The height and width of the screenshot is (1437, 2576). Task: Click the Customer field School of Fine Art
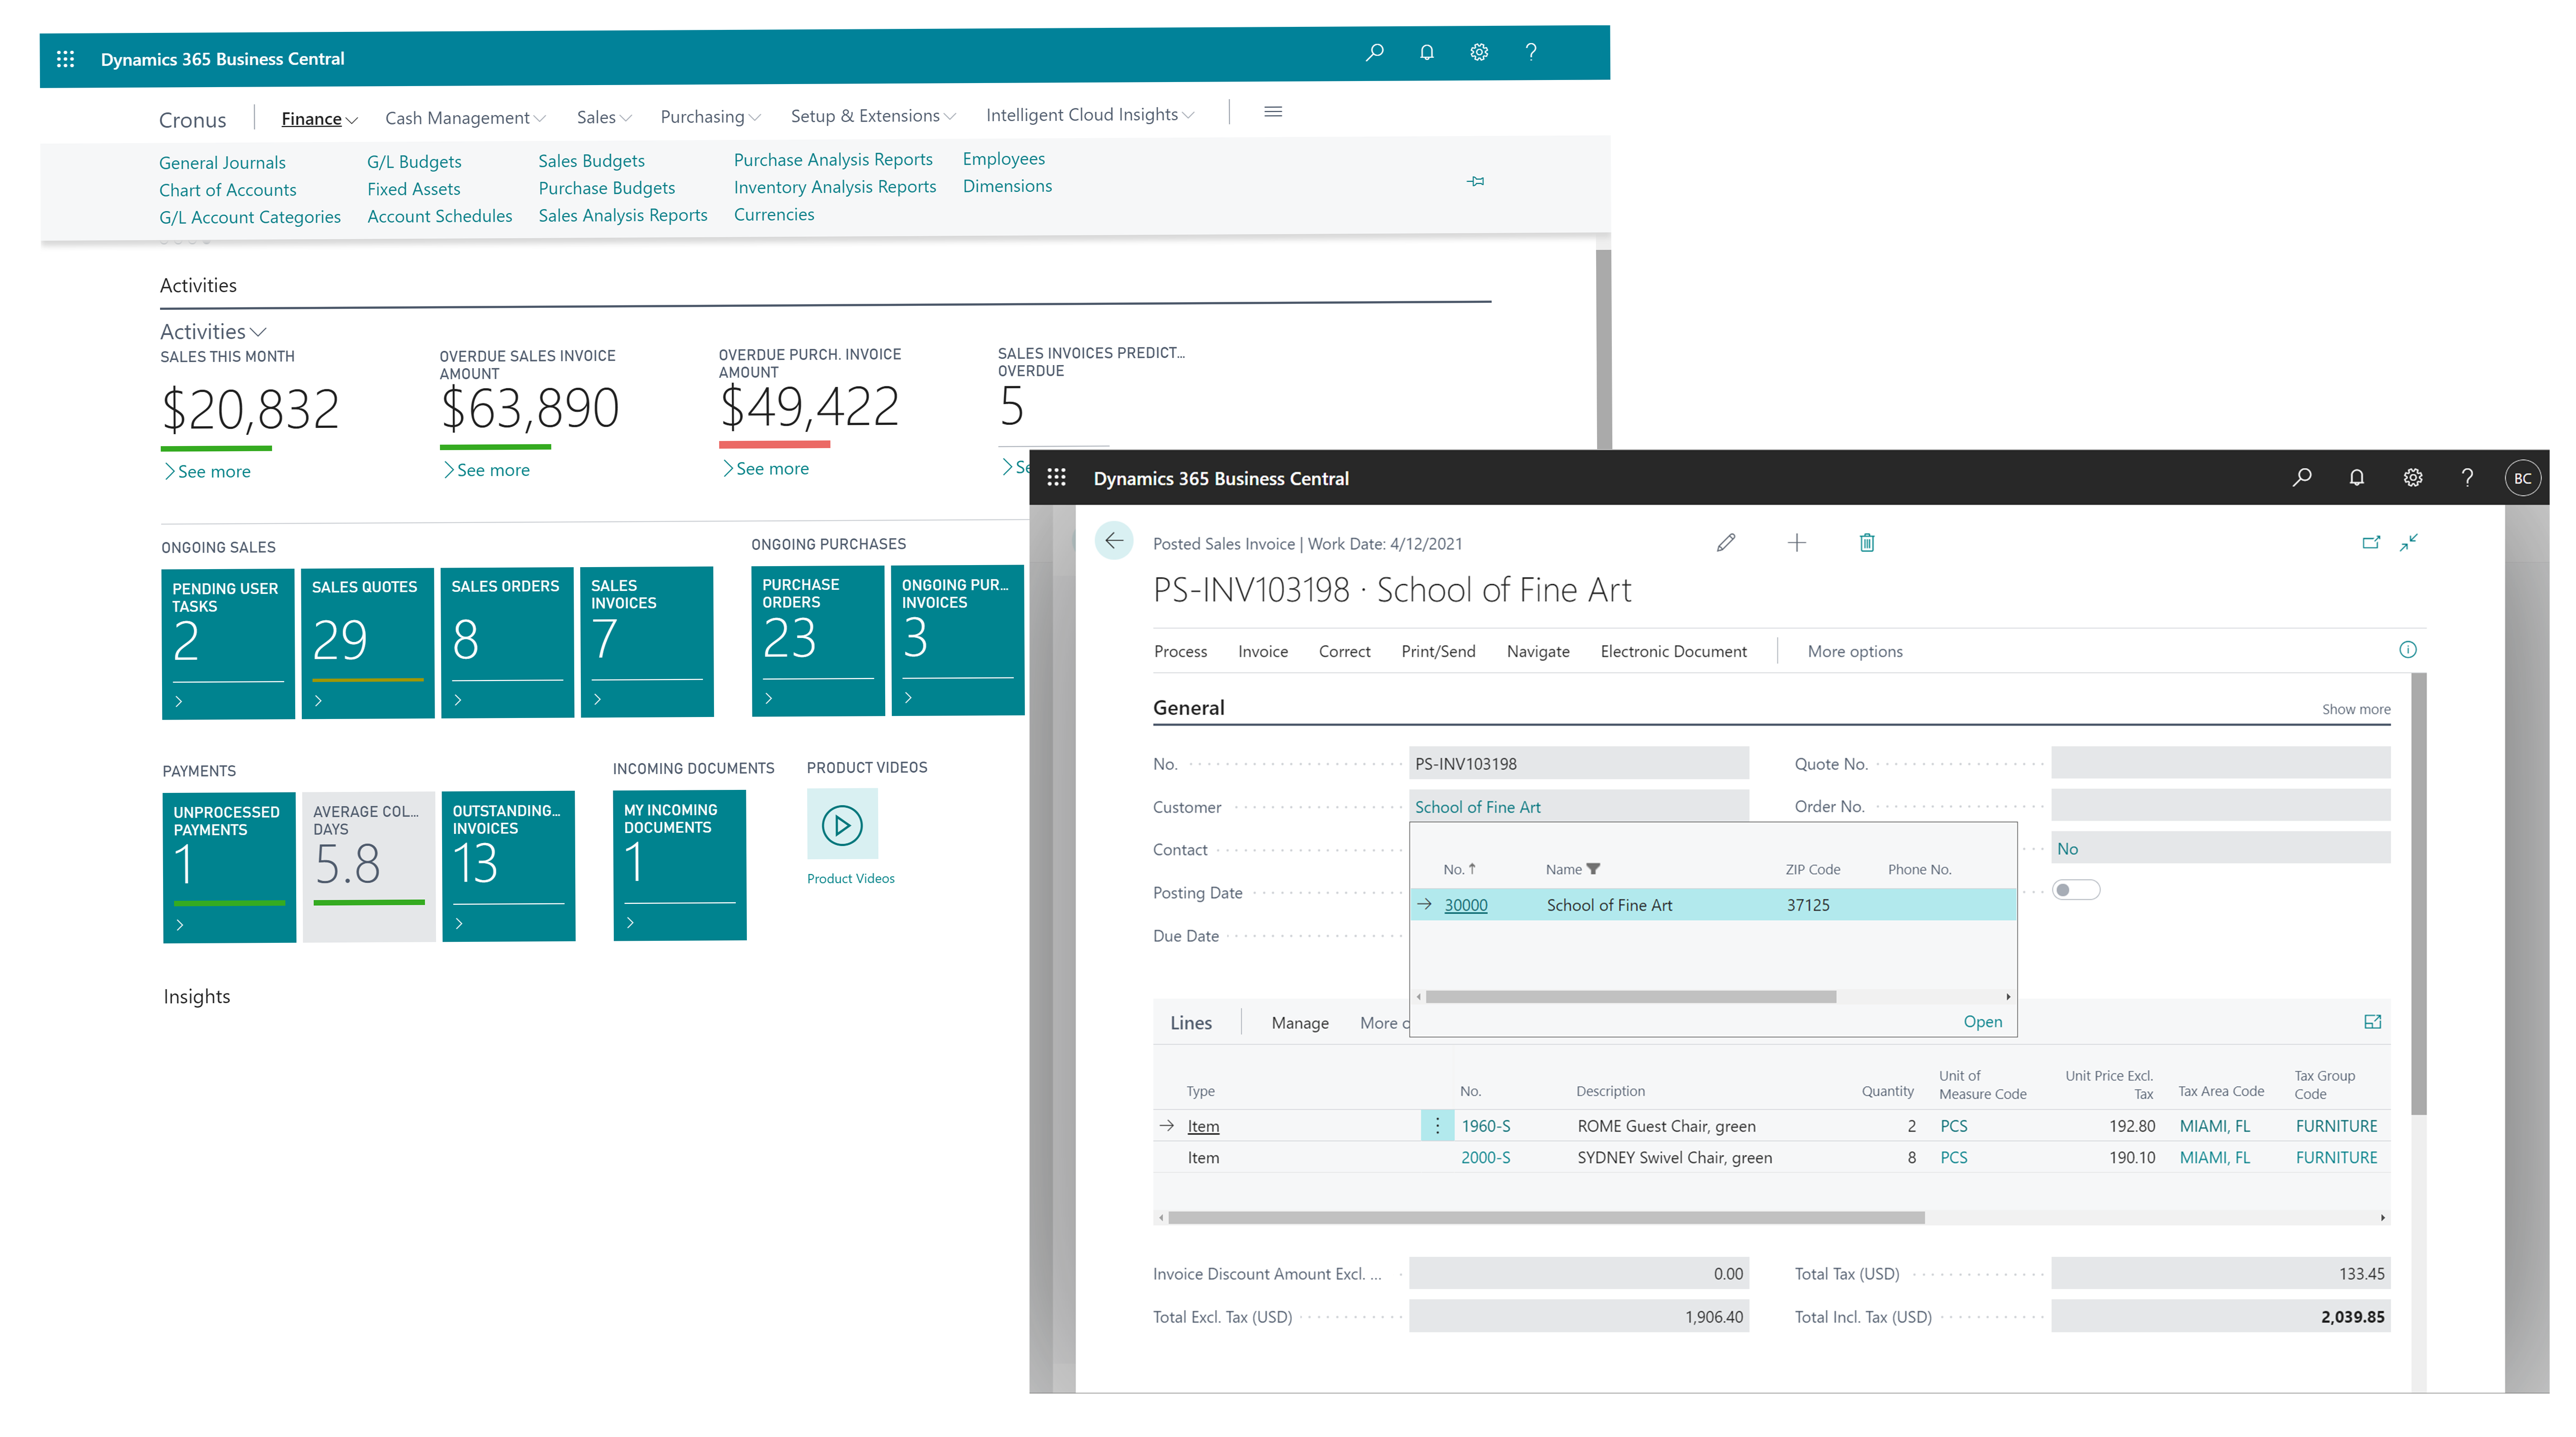tap(1579, 806)
